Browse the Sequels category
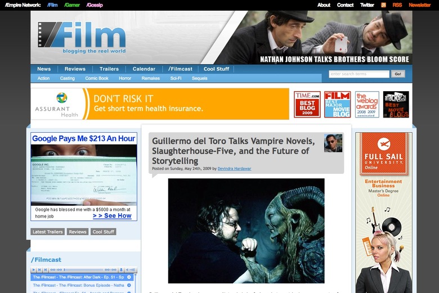The width and height of the screenshot is (439, 293). [200, 78]
